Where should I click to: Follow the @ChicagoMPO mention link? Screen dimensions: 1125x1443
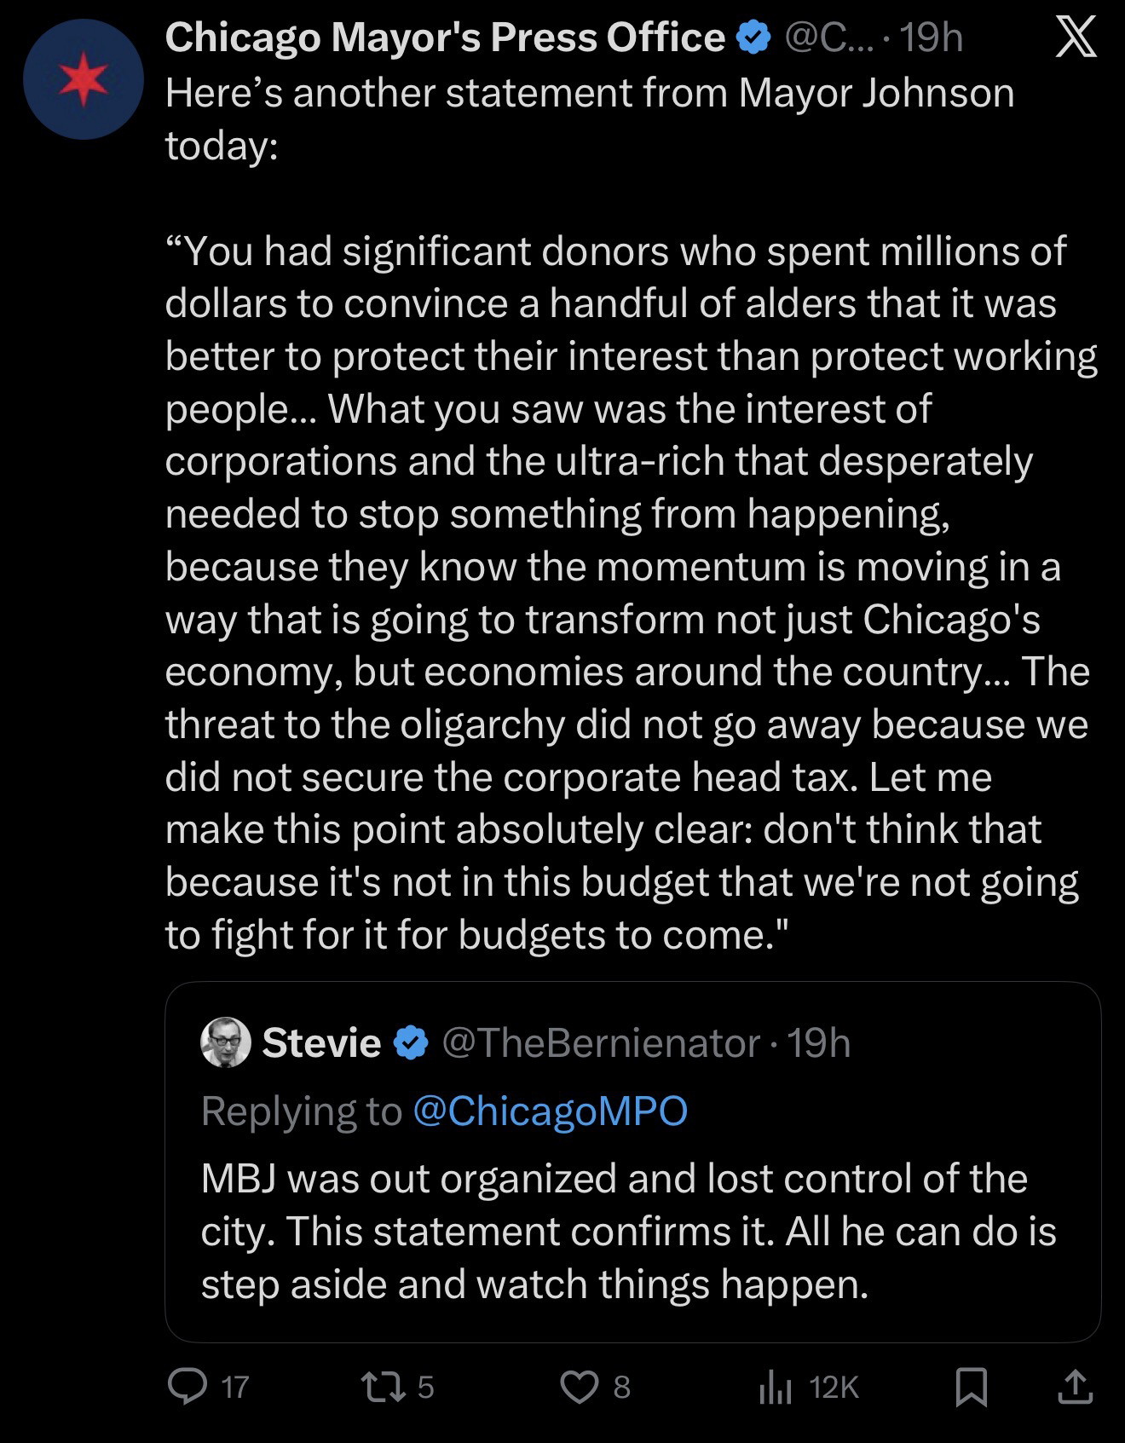(550, 1111)
